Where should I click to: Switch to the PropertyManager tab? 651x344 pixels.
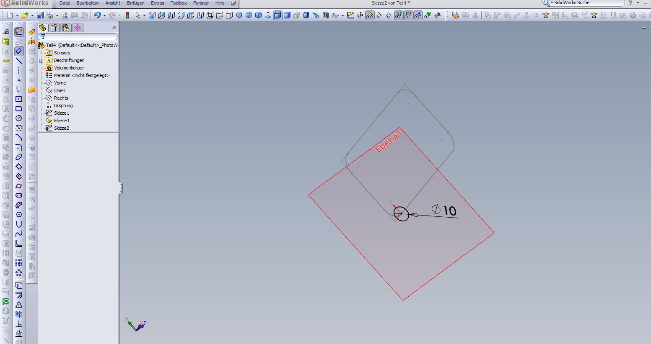tap(54, 28)
